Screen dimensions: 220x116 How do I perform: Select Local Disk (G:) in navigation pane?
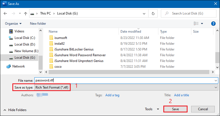pyautogui.click(x=19, y=58)
